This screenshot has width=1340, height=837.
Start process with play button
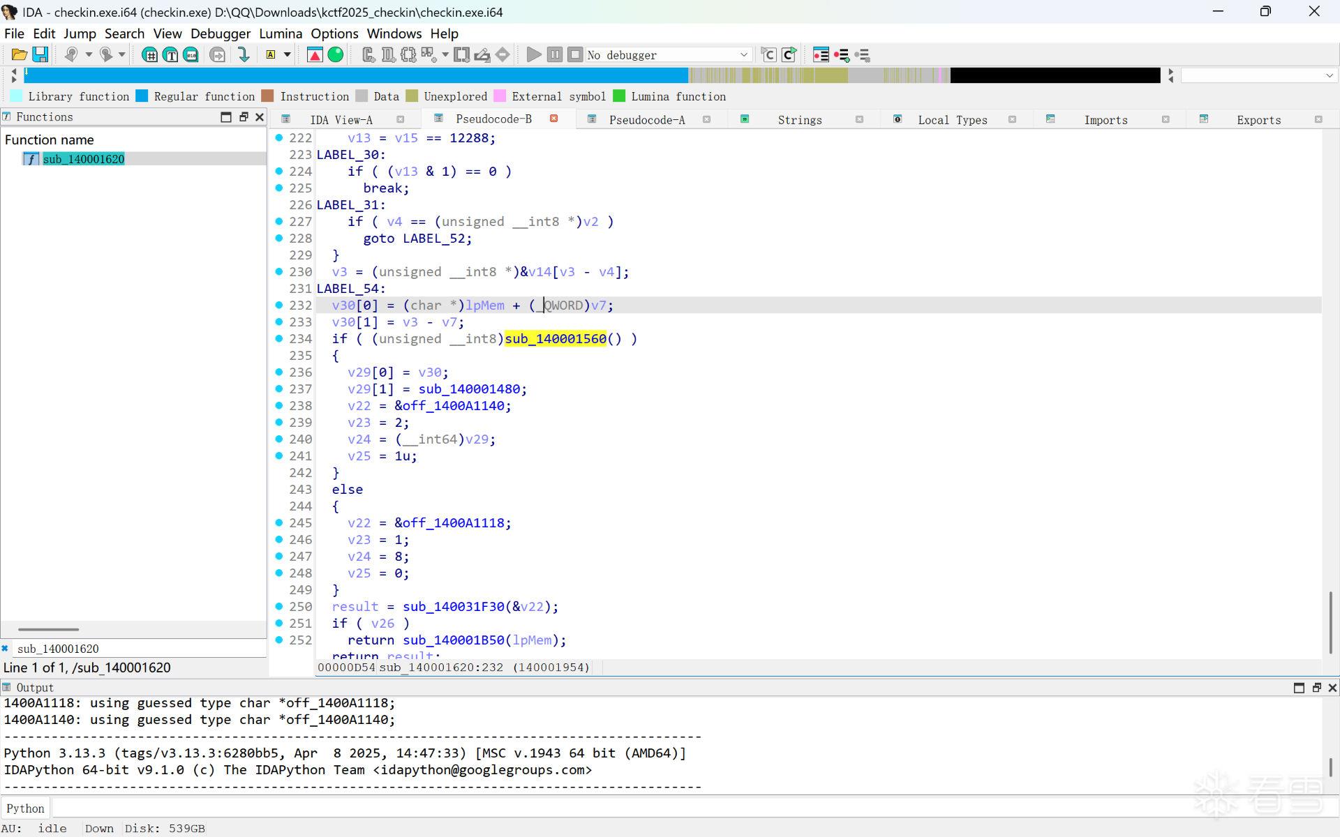533,54
